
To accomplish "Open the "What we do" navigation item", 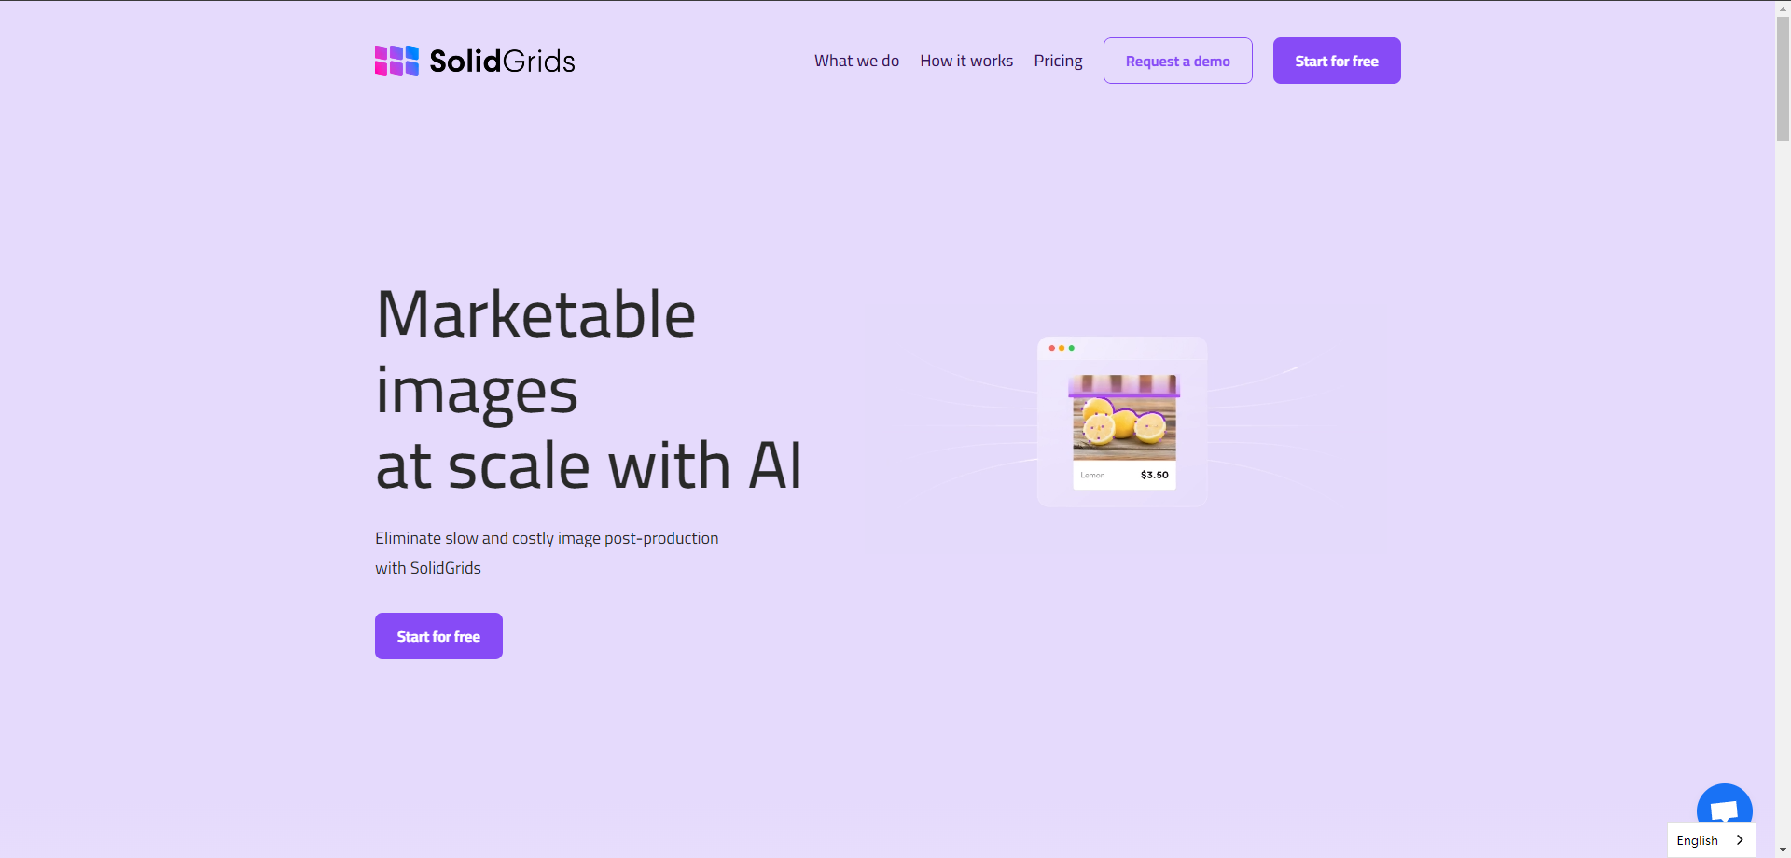I will 856,61.
